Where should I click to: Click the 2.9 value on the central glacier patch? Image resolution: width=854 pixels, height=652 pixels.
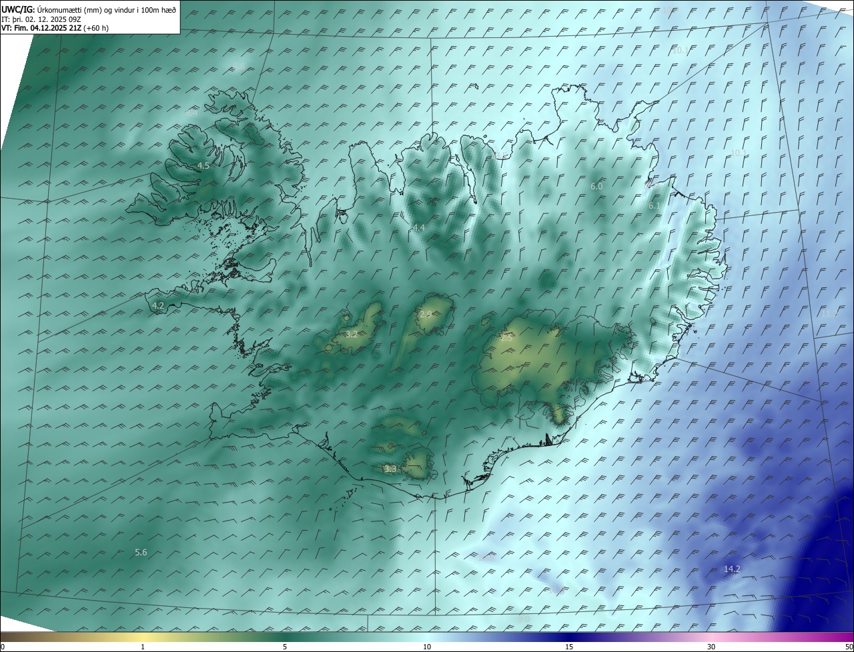426,313
